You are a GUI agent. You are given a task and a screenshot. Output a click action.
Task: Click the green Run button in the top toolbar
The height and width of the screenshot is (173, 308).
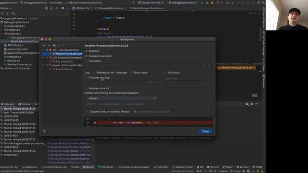[202, 3]
